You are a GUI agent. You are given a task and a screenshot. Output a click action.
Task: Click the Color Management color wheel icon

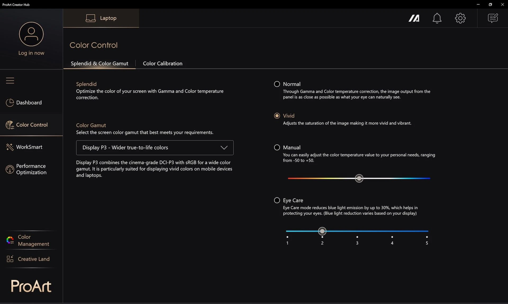[10, 240]
